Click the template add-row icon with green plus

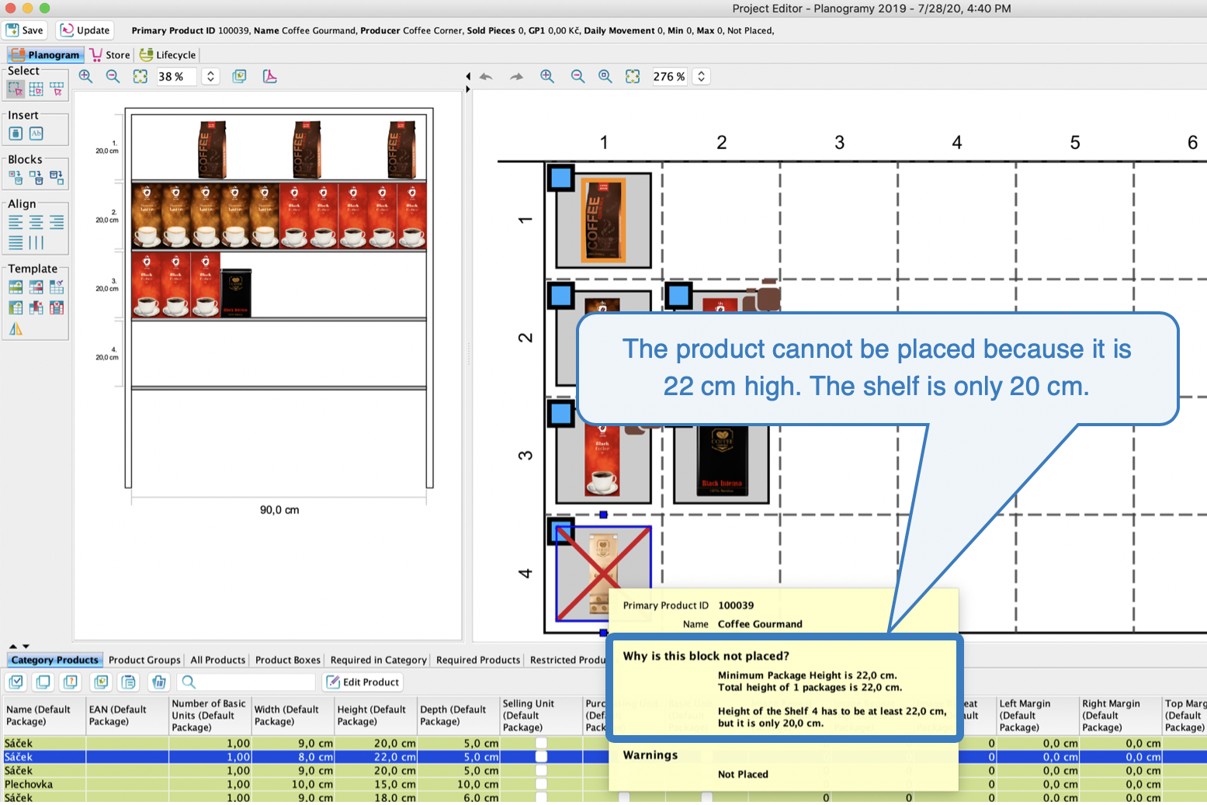tap(16, 287)
